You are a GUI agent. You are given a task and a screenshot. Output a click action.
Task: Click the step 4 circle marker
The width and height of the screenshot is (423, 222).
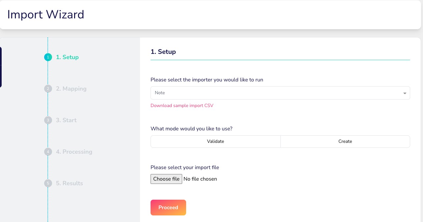48,152
